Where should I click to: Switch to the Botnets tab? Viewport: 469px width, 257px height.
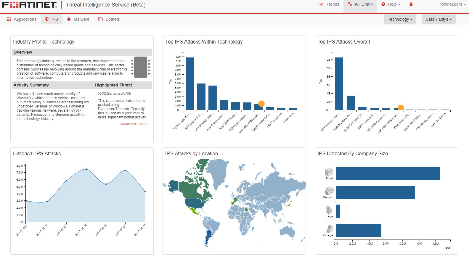coord(109,19)
